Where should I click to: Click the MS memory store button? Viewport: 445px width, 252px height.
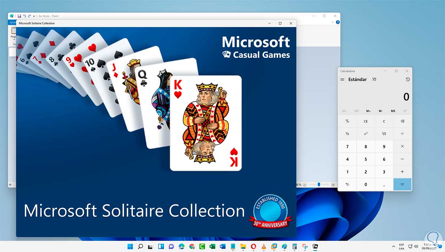click(393, 111)
